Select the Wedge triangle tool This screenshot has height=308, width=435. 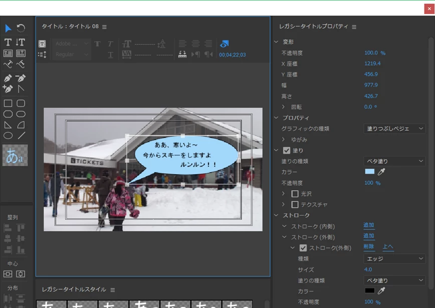[8, 125]
